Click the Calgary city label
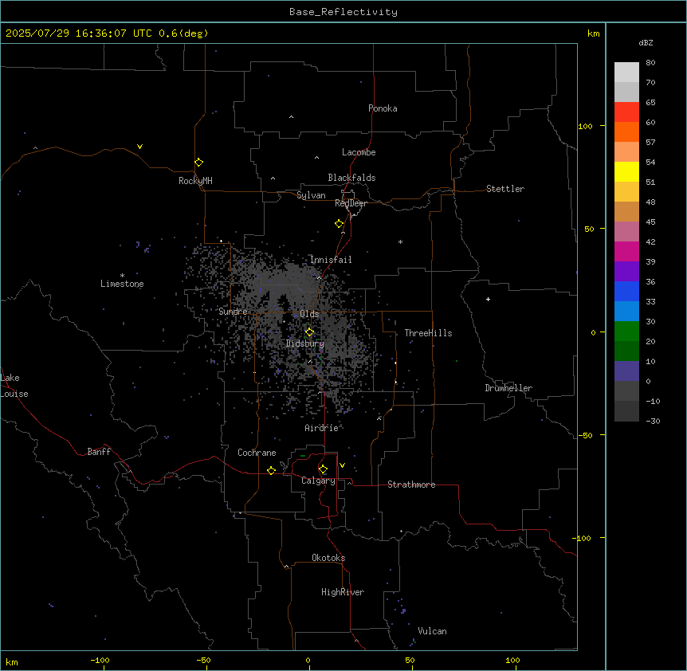Screen dimensions: 687x671 click(318, 481)
